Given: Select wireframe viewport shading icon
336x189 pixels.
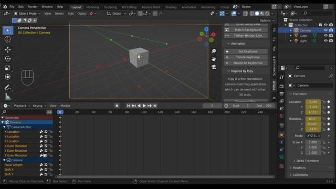Looking at the screenshot, I should click(252, 14).
